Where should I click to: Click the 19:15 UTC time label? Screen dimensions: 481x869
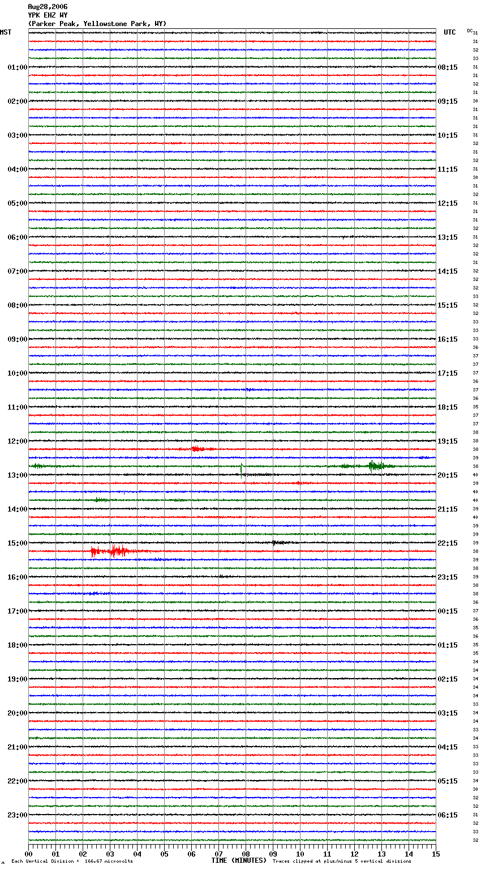(448, 441)
